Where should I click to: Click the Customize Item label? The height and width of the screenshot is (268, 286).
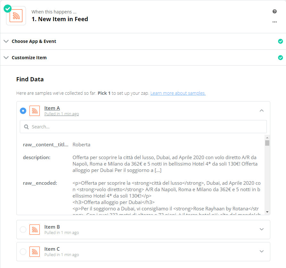pyautogui.click(x=29, y=58)
